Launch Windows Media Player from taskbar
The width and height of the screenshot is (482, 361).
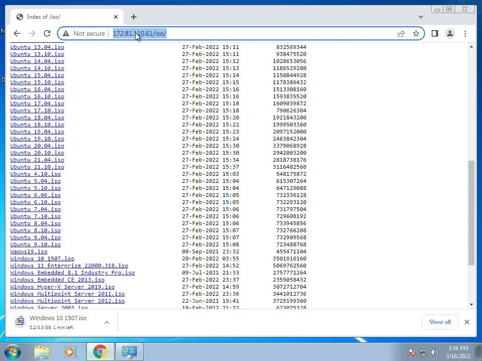click(x=71, y=352)
